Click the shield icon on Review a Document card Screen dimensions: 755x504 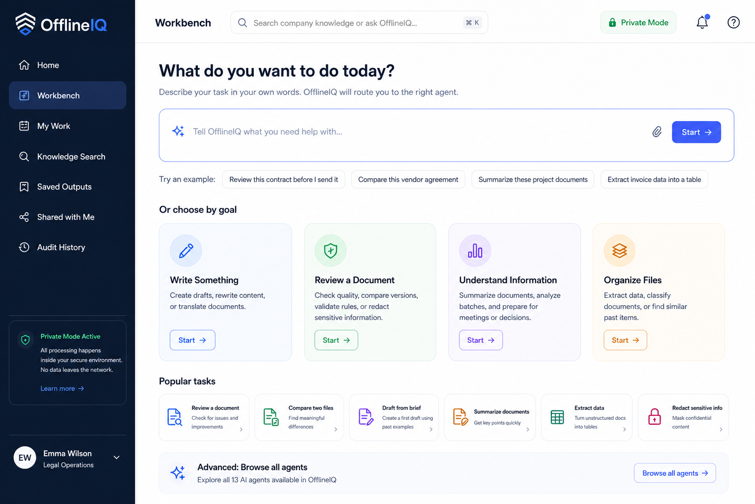[331, 251]
